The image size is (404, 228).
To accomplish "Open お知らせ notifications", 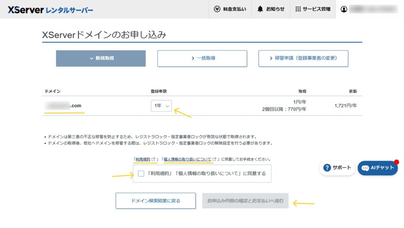I will tap(271, 9).
